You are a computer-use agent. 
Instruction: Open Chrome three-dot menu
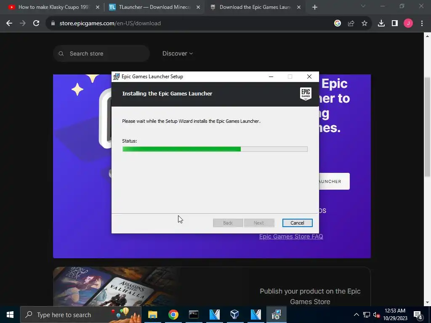(422, 24)
